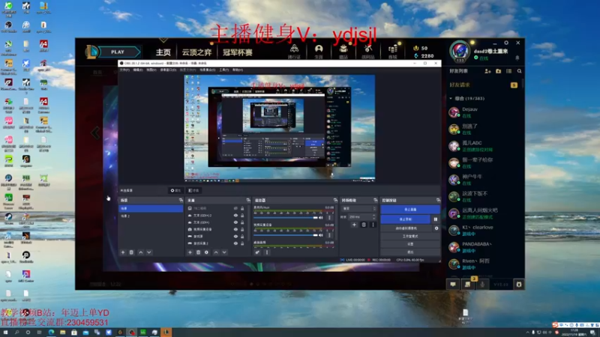Image resolution: width=600 pixels, height=337 pixels.
Task: Open the collection icon in League navigation
Action: pyautogui.click(x=343, y=50)
